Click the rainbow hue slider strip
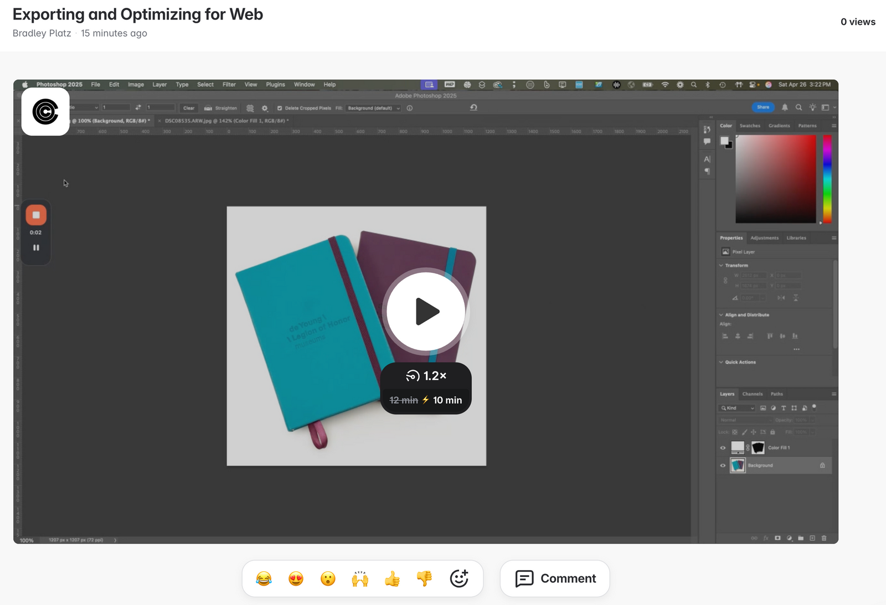Viewport: 886px width, 605px height. [x=827, y=179]
